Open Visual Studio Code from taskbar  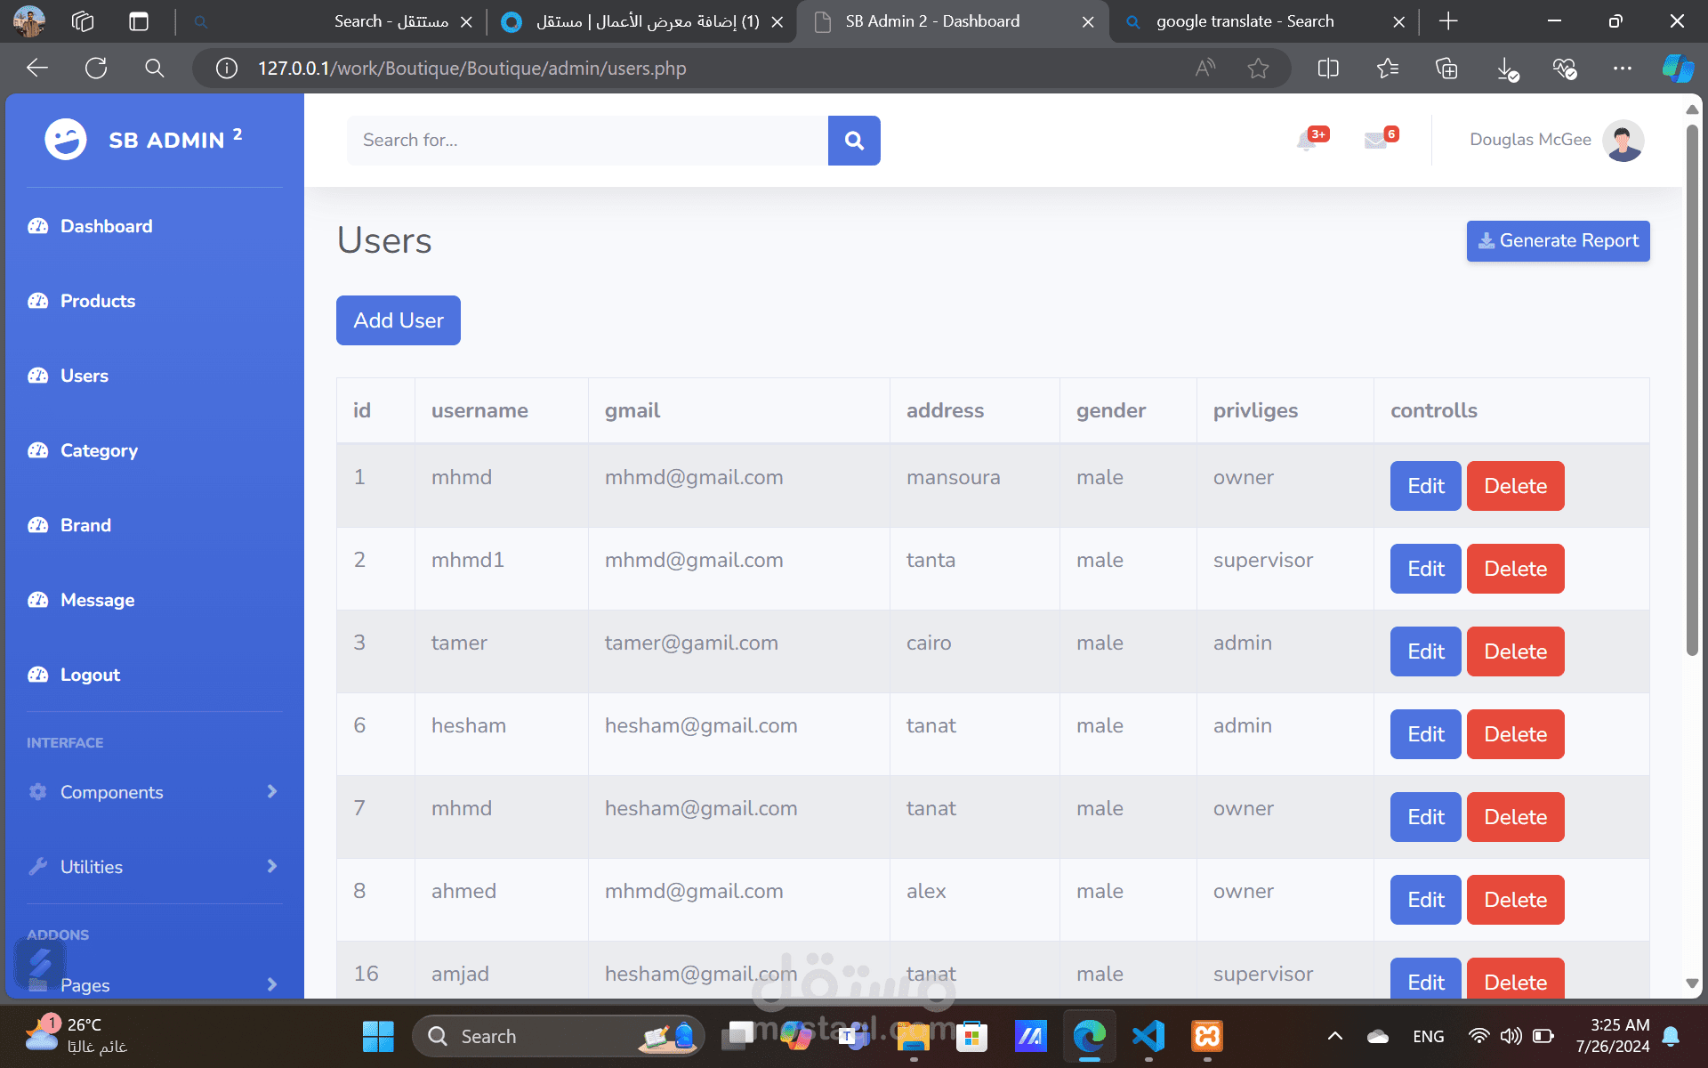1148,1036
